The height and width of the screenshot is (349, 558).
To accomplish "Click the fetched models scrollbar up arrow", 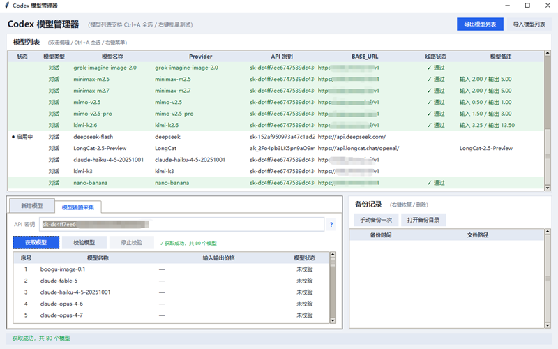I will 333,255.
